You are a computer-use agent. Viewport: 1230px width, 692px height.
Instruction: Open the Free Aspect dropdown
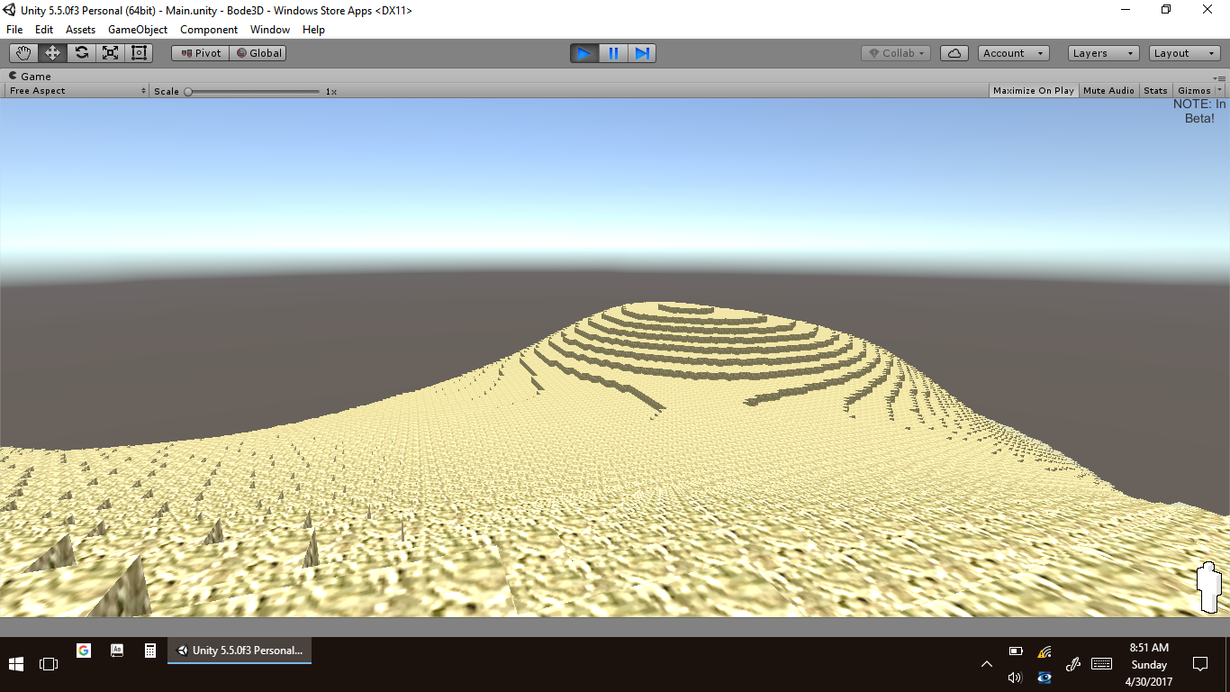pyautogui.click(x=77, y=91)
